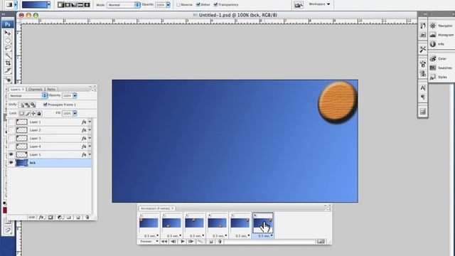Click the Link layers icon

pyautogui.click(x=32, y=217)
